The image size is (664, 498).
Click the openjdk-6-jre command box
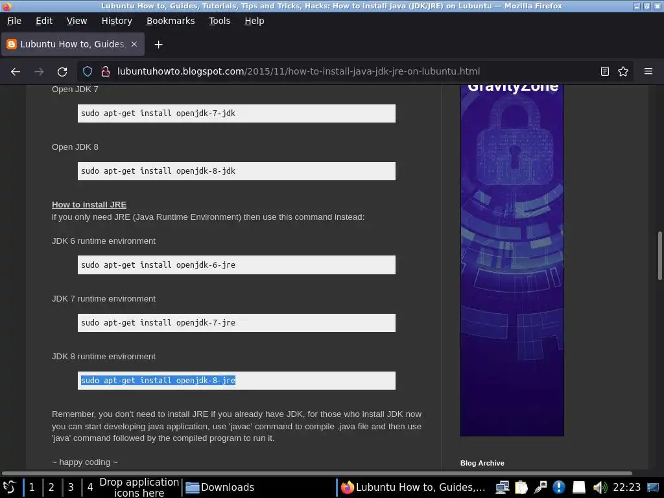(x=236, y=265)
